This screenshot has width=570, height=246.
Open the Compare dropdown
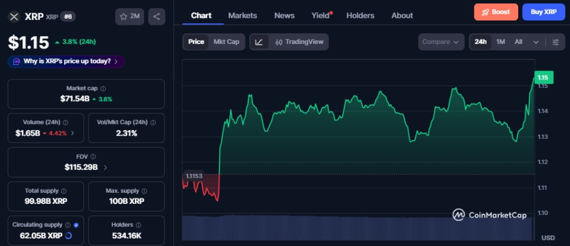point(441,42)
